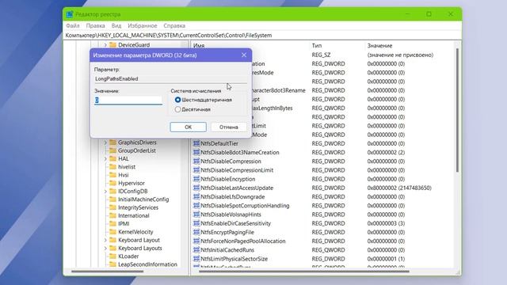Click the DeviceGuard folder icon
Image resolution: width=507 pixels, height=285 pixels.
pos(112,45)
